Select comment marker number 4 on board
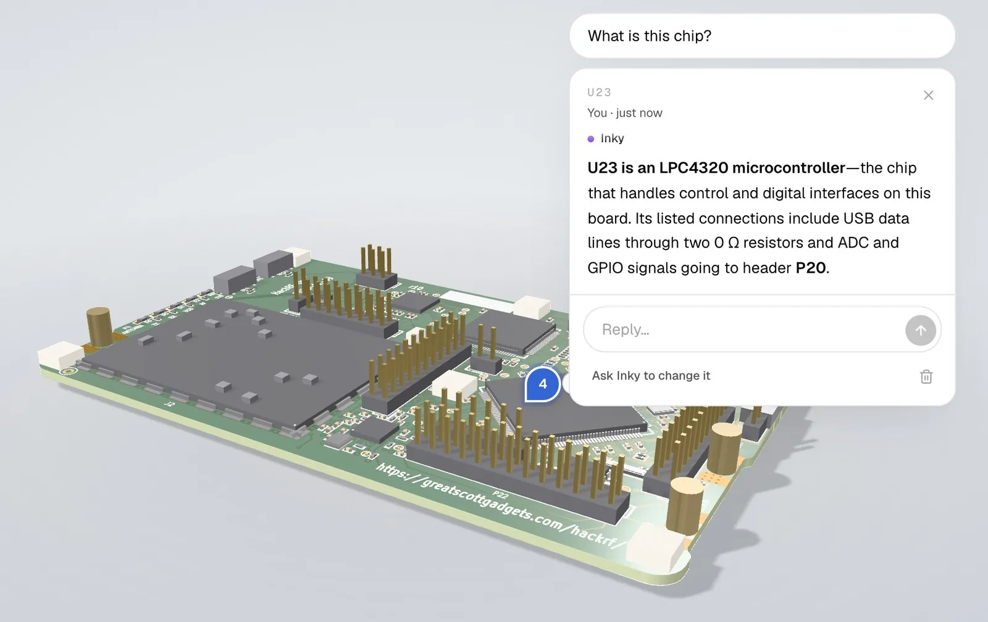Viewport: 988px width, 622px height. [542, 384]
